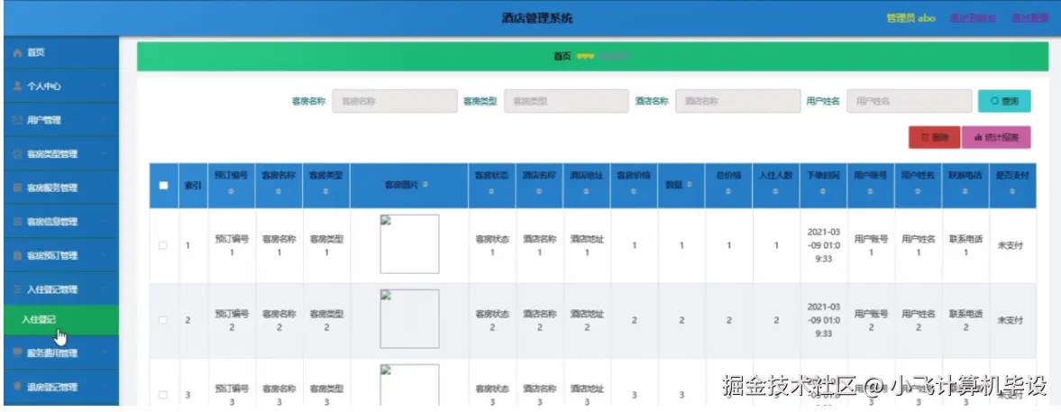Sort by 下单时间 column sort icon
The image size is (1061, 412).
(823, 192)
